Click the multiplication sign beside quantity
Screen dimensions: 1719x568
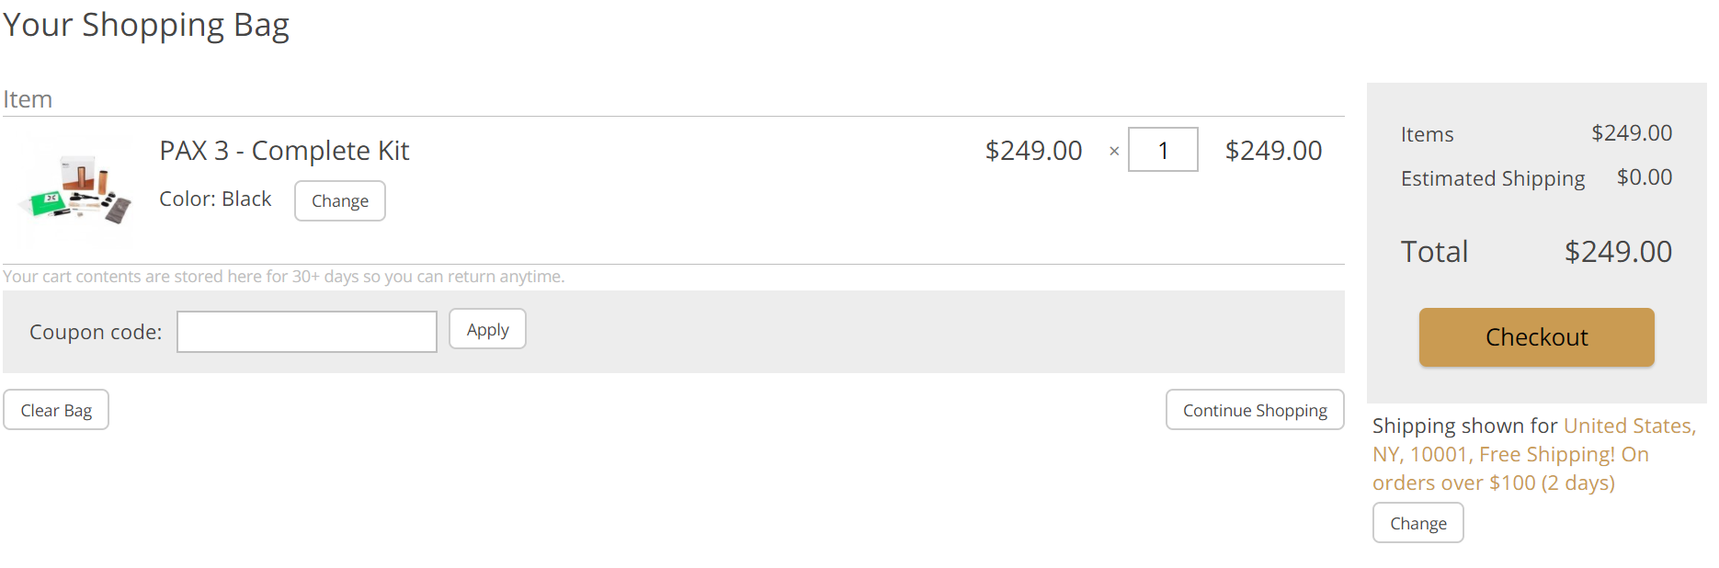click(x=1114, y=152)
